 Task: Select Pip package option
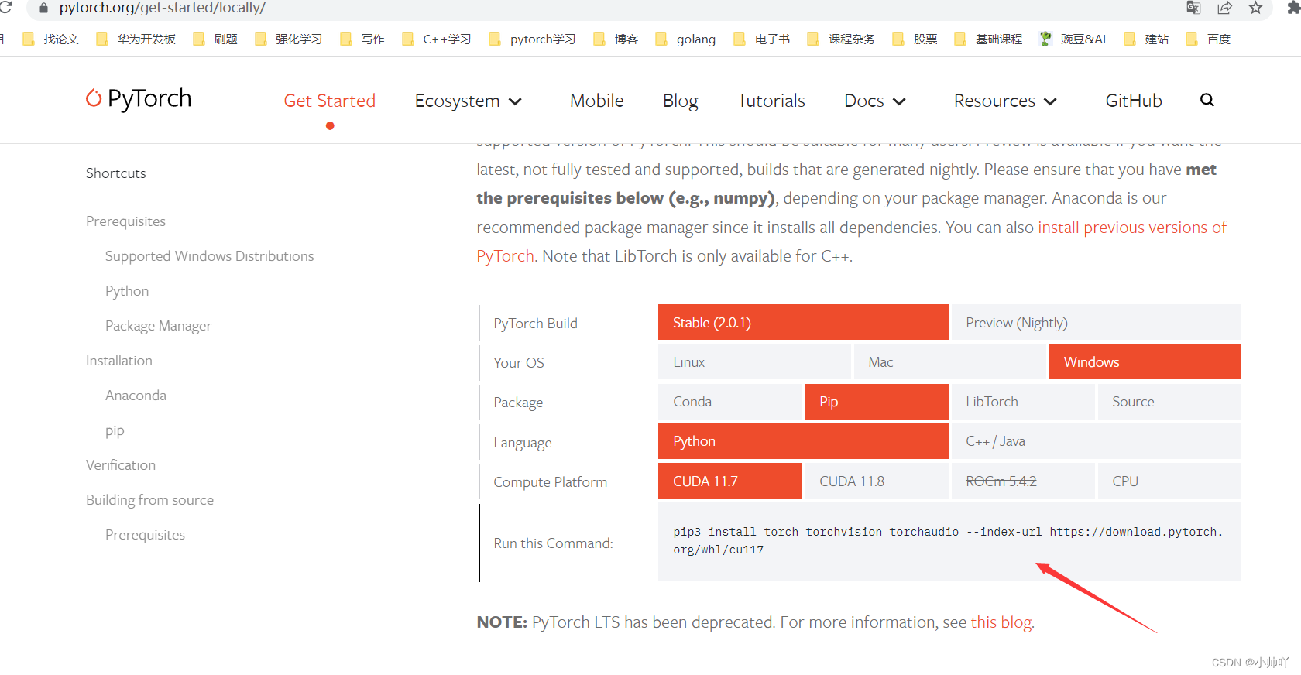[x=877, y=401]
